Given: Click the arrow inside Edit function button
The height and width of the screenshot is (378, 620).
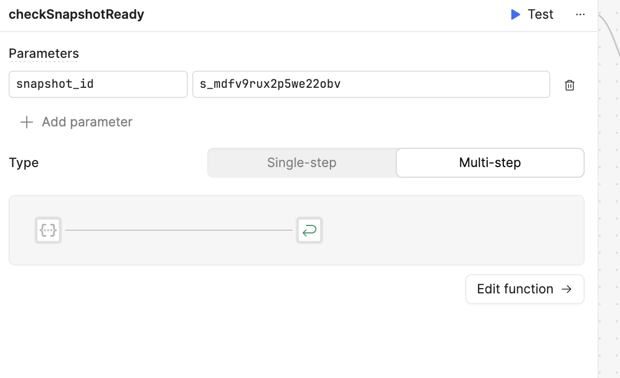Looking at the screenshot, I should coord(566,289).
